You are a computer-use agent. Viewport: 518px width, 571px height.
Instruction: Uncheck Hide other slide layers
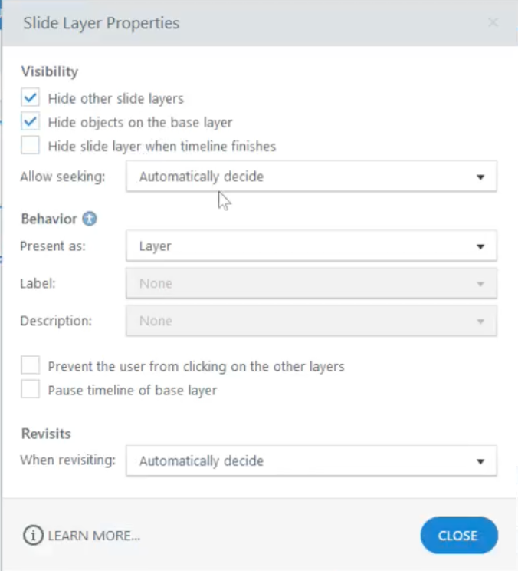point(31,98)
